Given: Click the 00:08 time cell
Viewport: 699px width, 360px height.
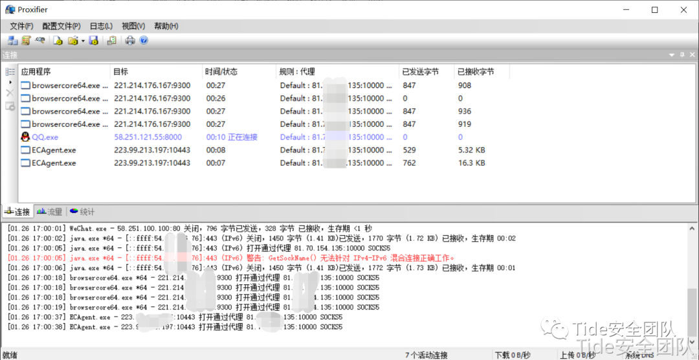Looking at the screenshot, I should pos(214,150).
